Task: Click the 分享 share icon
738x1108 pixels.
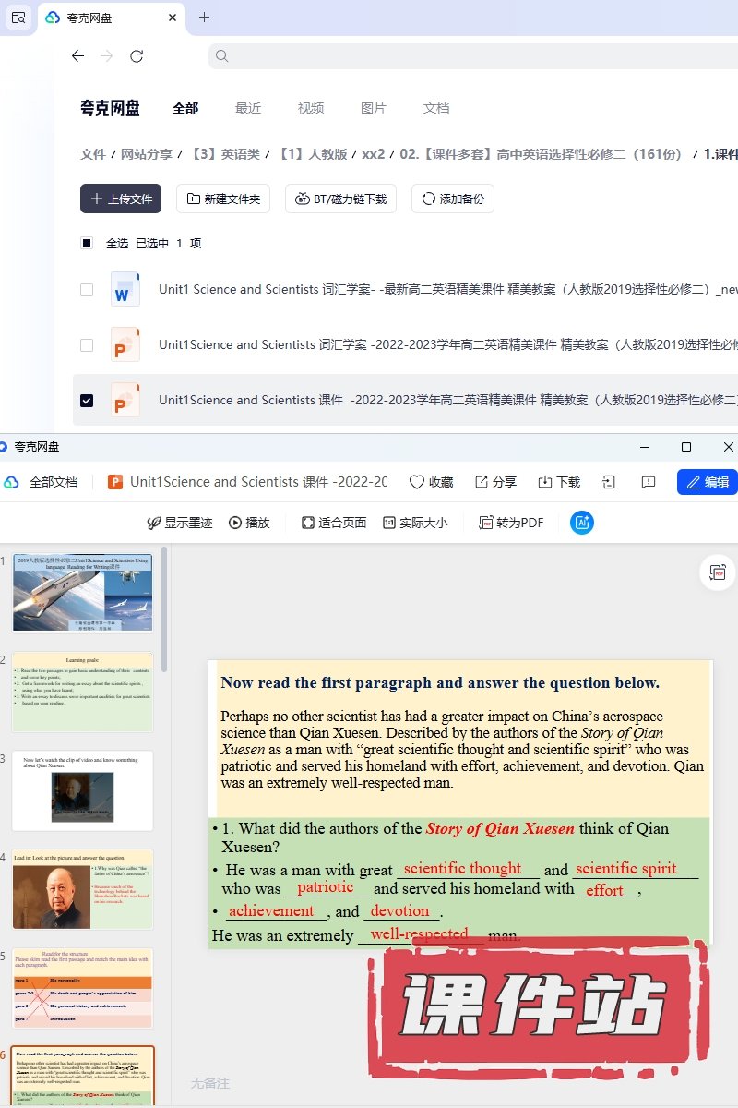Action: tap(482, 482)
